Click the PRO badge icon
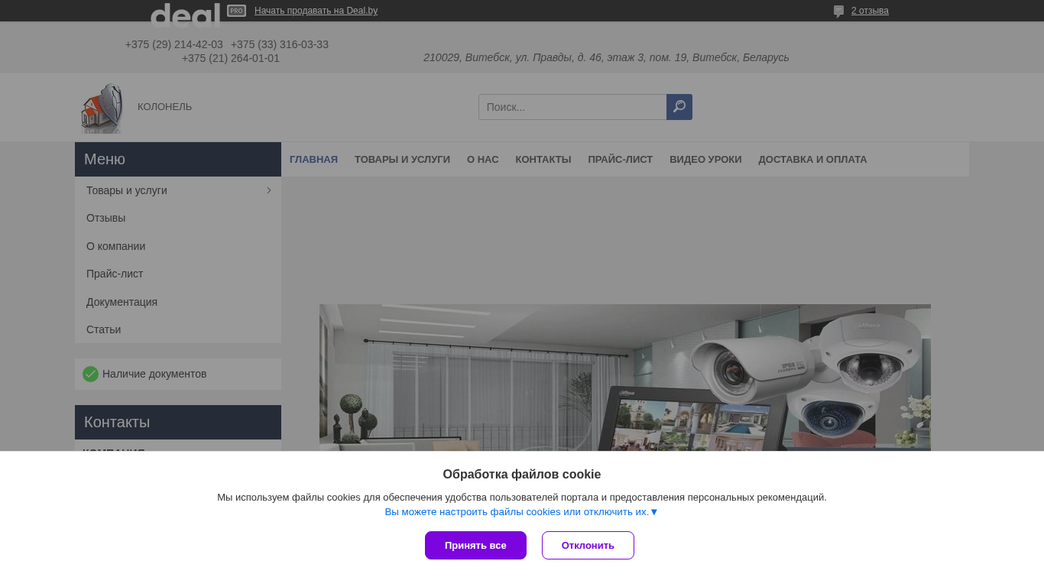1044x587 pixels. point(236,11)
